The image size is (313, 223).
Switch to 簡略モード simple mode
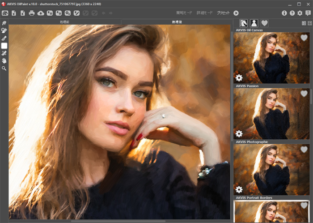point(184,13)
